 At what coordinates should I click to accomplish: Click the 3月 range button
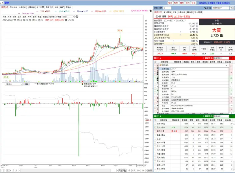pyautogui.click(x=129, y=170)
